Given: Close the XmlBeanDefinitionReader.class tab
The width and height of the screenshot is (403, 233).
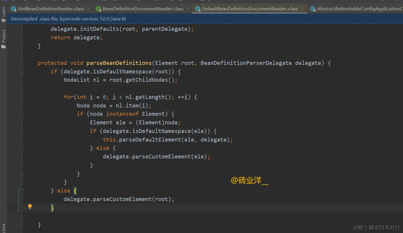Looking at the screenshot, I should point(88,9).
